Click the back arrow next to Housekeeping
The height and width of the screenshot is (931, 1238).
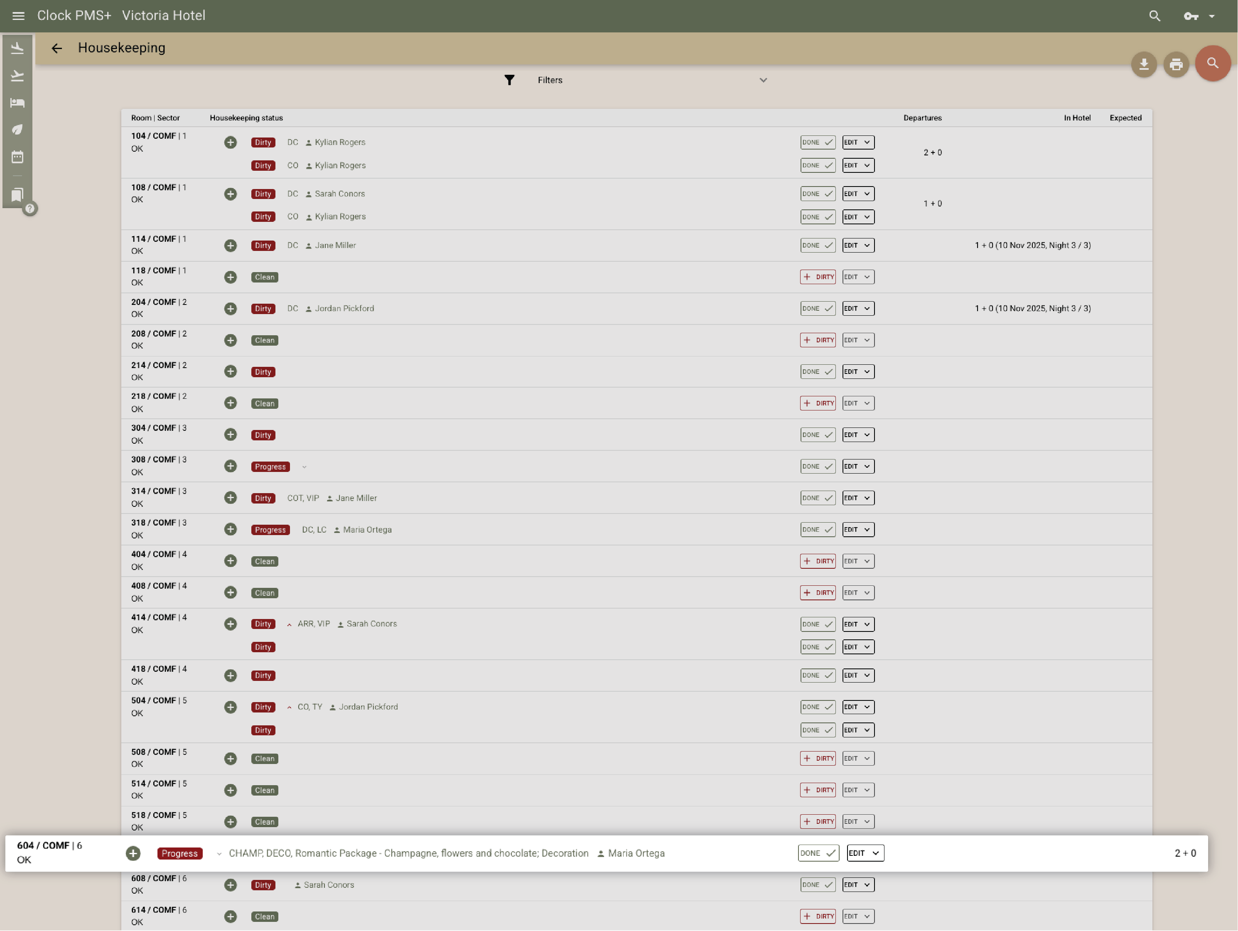(x=56, y=48)
